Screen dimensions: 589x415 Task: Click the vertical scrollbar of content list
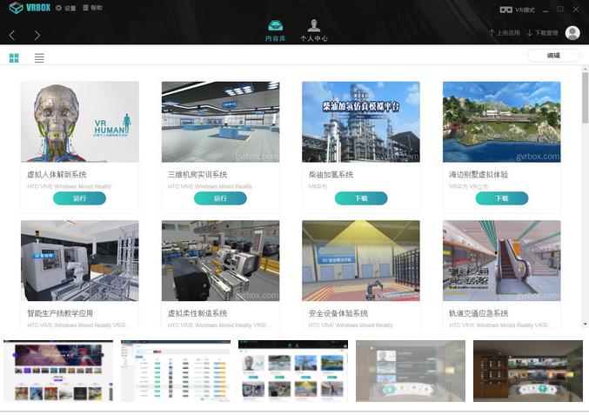(x=585, y=131)
